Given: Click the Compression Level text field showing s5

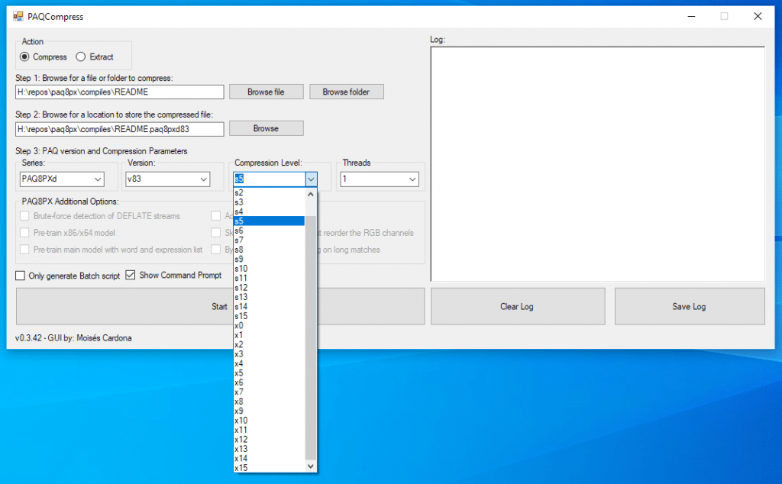Looking at the screenshot, I should (270, 179).
